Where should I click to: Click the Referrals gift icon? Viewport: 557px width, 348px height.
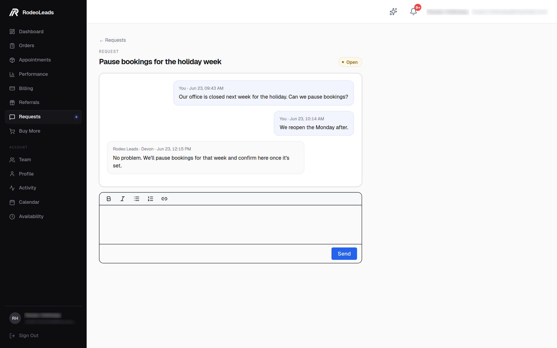(12, 102)
